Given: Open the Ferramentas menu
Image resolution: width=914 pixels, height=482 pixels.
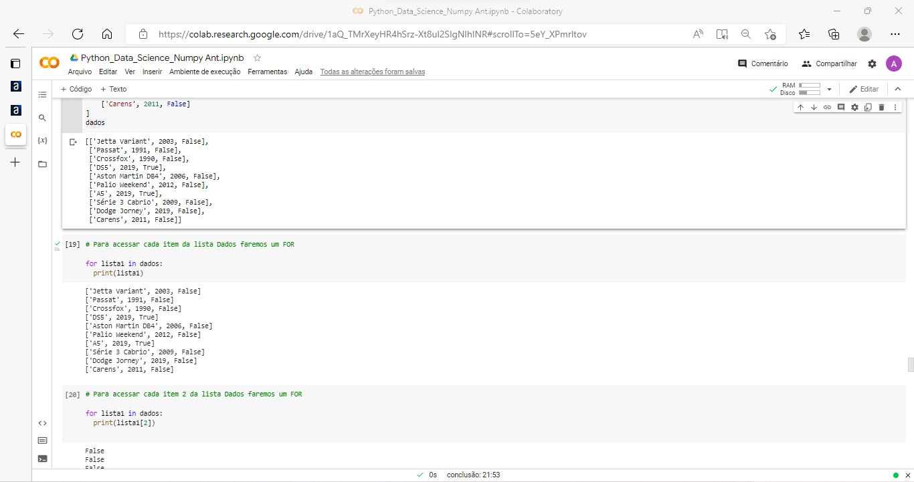Looking at the screenshot, I should click(x=268, y=72).
